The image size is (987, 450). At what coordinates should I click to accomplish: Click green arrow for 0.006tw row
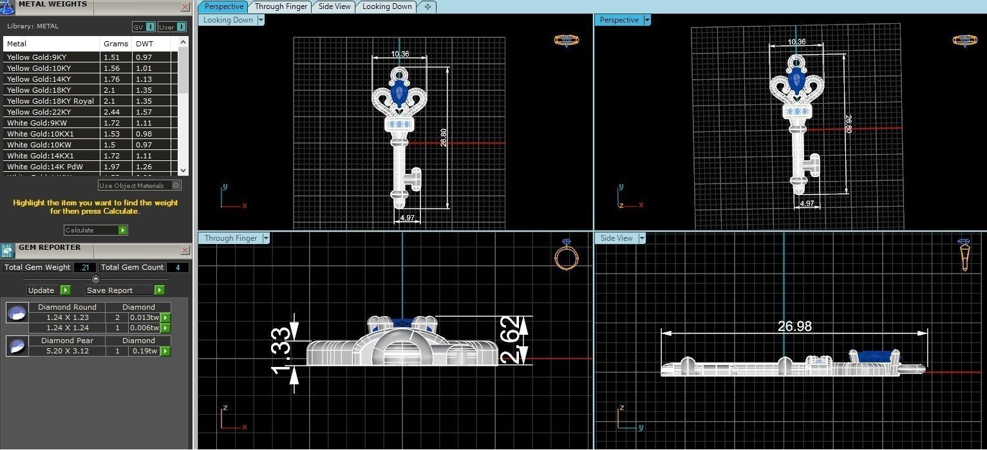pos(165,328)
